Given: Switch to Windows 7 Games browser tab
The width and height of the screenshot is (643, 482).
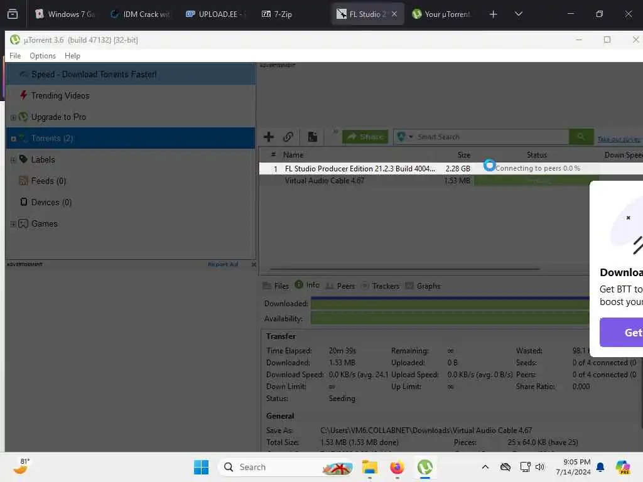Looking at the screenshot, I should tap(65, 14).
